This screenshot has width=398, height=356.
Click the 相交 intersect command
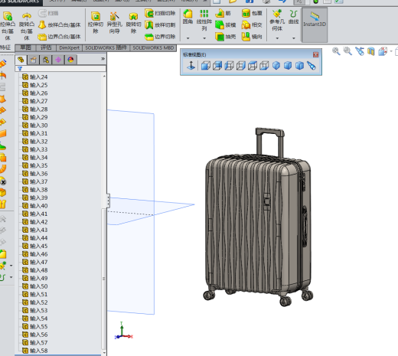(x=252, y=24)
